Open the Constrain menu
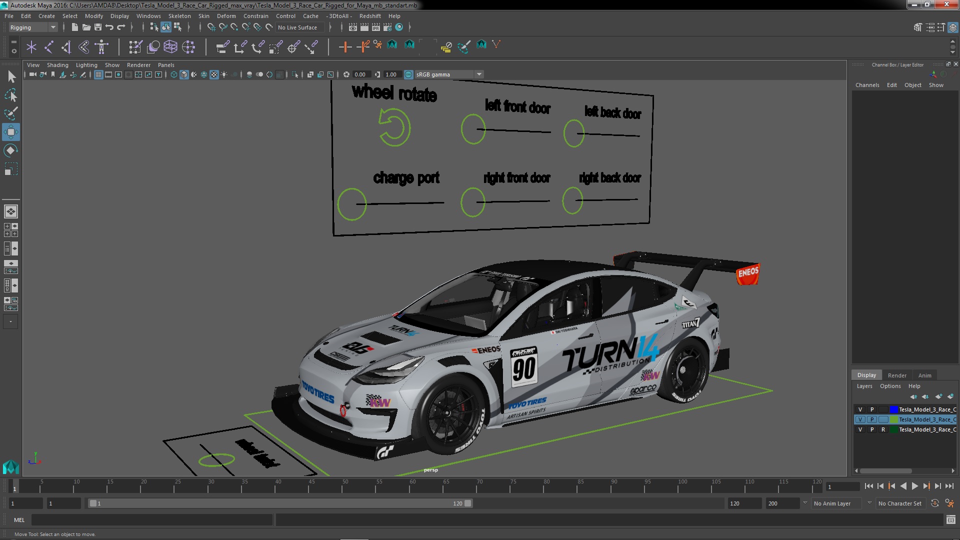The image size is (960, 540). [255, 16]
